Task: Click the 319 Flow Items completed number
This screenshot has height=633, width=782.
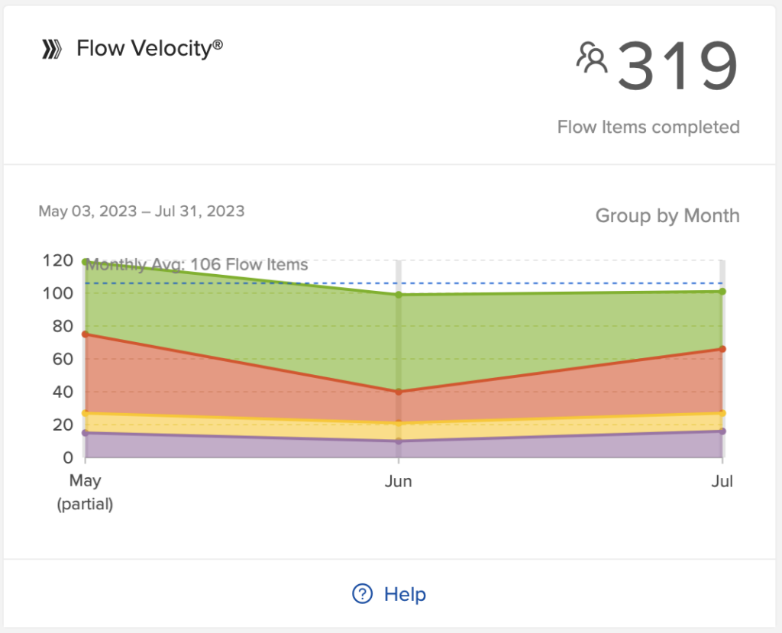Action: 677,67
